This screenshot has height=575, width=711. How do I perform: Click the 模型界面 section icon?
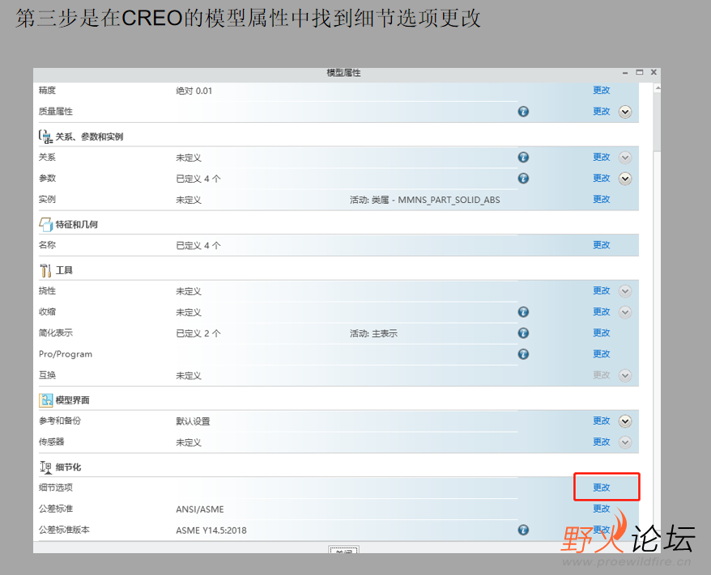pyautogui.click(x=45, y=400)
